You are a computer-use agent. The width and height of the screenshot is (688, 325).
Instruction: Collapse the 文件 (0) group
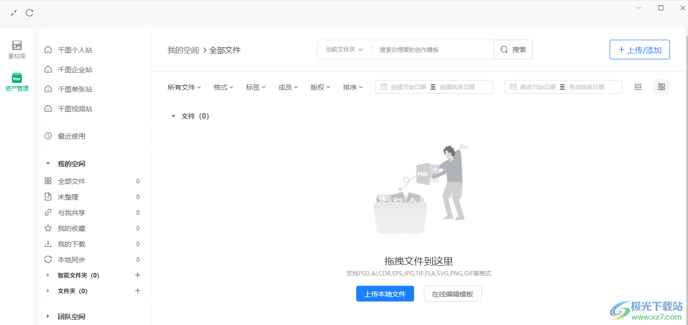tap(173, 116)
